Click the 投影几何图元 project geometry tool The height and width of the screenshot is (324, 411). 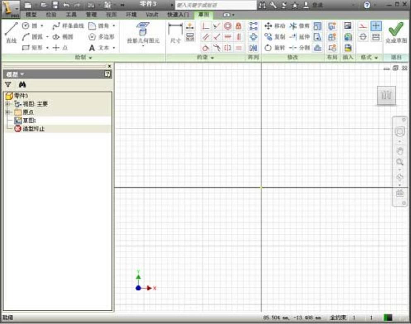pos(143,33)
